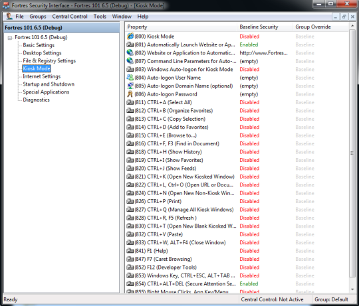Select Startup and Shutdown in the tree
This screenshot has width=359, height=306.
pos(49,84)
